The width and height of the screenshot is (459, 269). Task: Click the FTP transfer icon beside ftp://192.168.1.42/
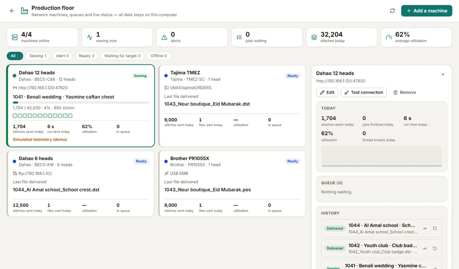tap(15, 173)
